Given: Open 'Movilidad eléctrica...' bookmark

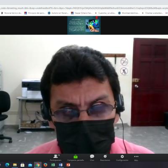Looking at the screenshot, I should (x=129, y=13).
